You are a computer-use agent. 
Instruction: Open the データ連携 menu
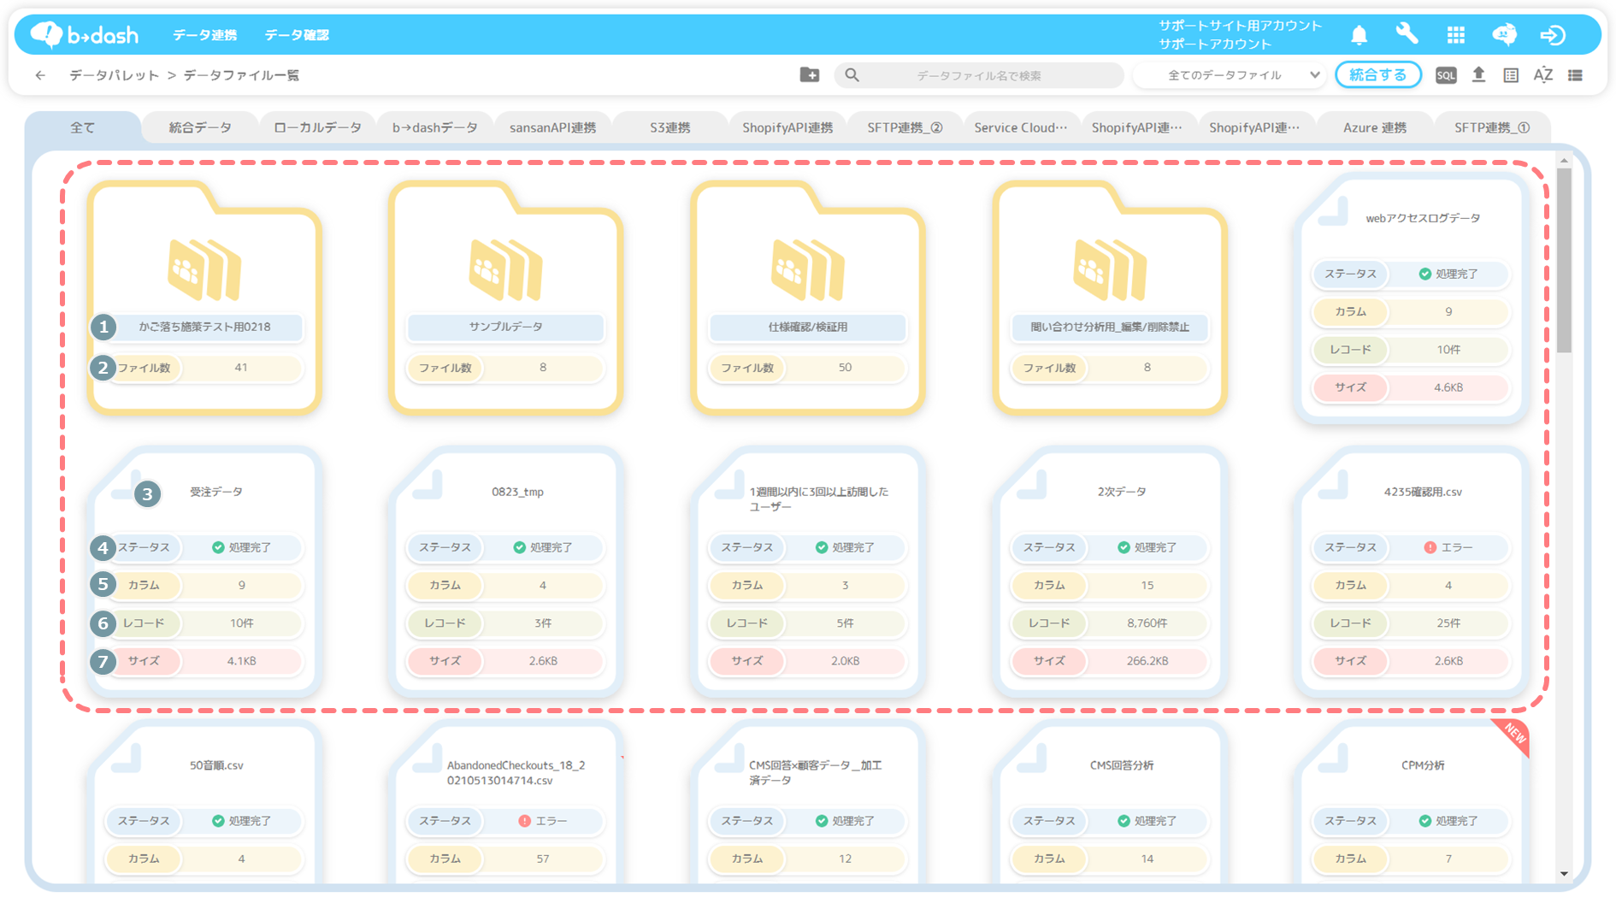coord(204,35)
